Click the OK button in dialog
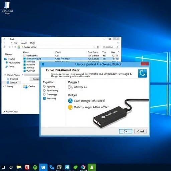The width and height of the screenshot is (171, 171). [x=126, y=131]
